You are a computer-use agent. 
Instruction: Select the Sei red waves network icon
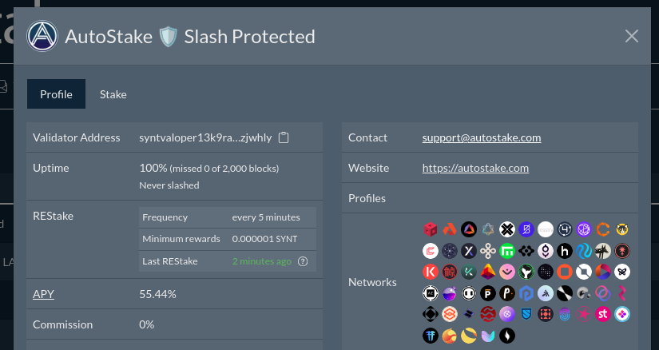pos(488,314)
